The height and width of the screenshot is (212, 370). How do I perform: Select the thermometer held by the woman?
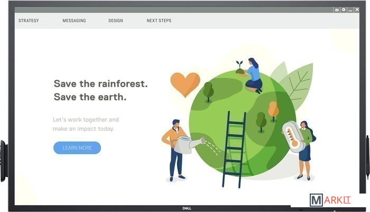293,137
